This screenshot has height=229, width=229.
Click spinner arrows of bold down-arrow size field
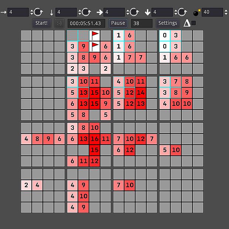(x=176, y=12)
